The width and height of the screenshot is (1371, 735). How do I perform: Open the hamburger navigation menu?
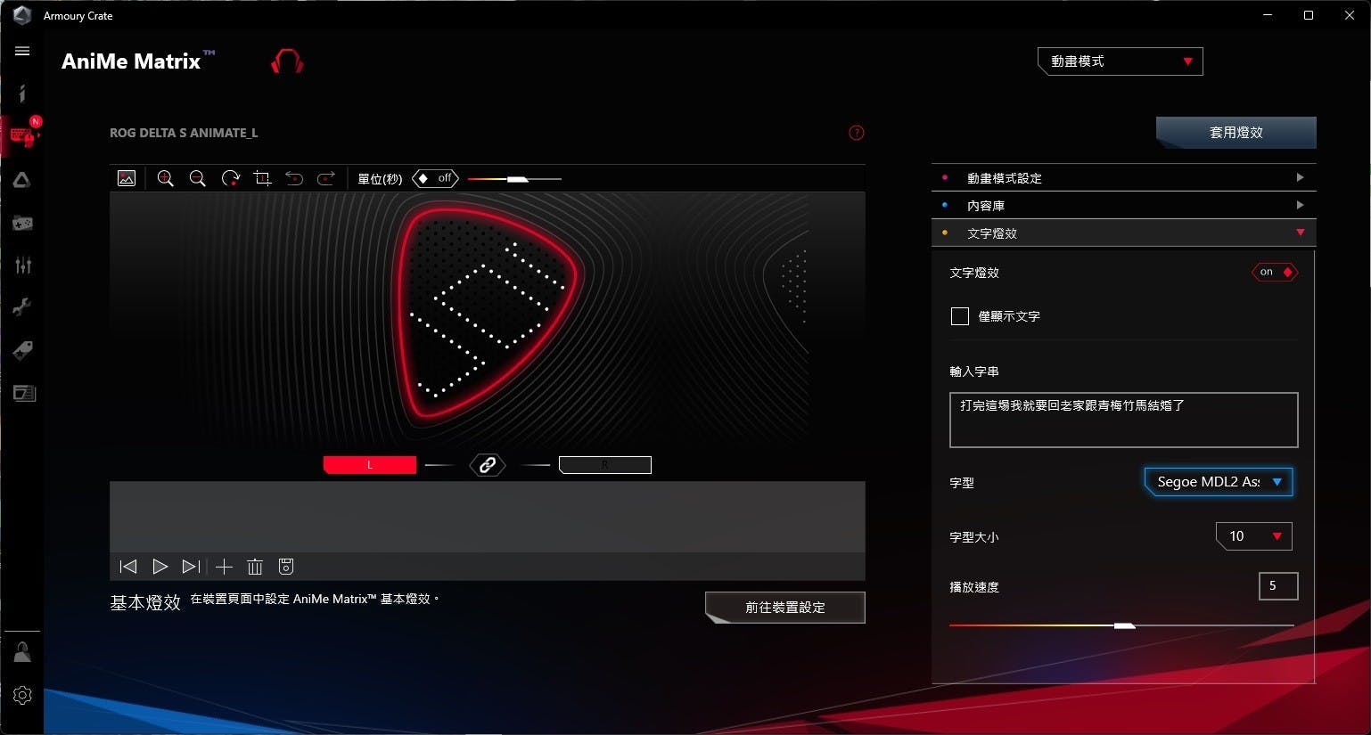coord(22,51)
